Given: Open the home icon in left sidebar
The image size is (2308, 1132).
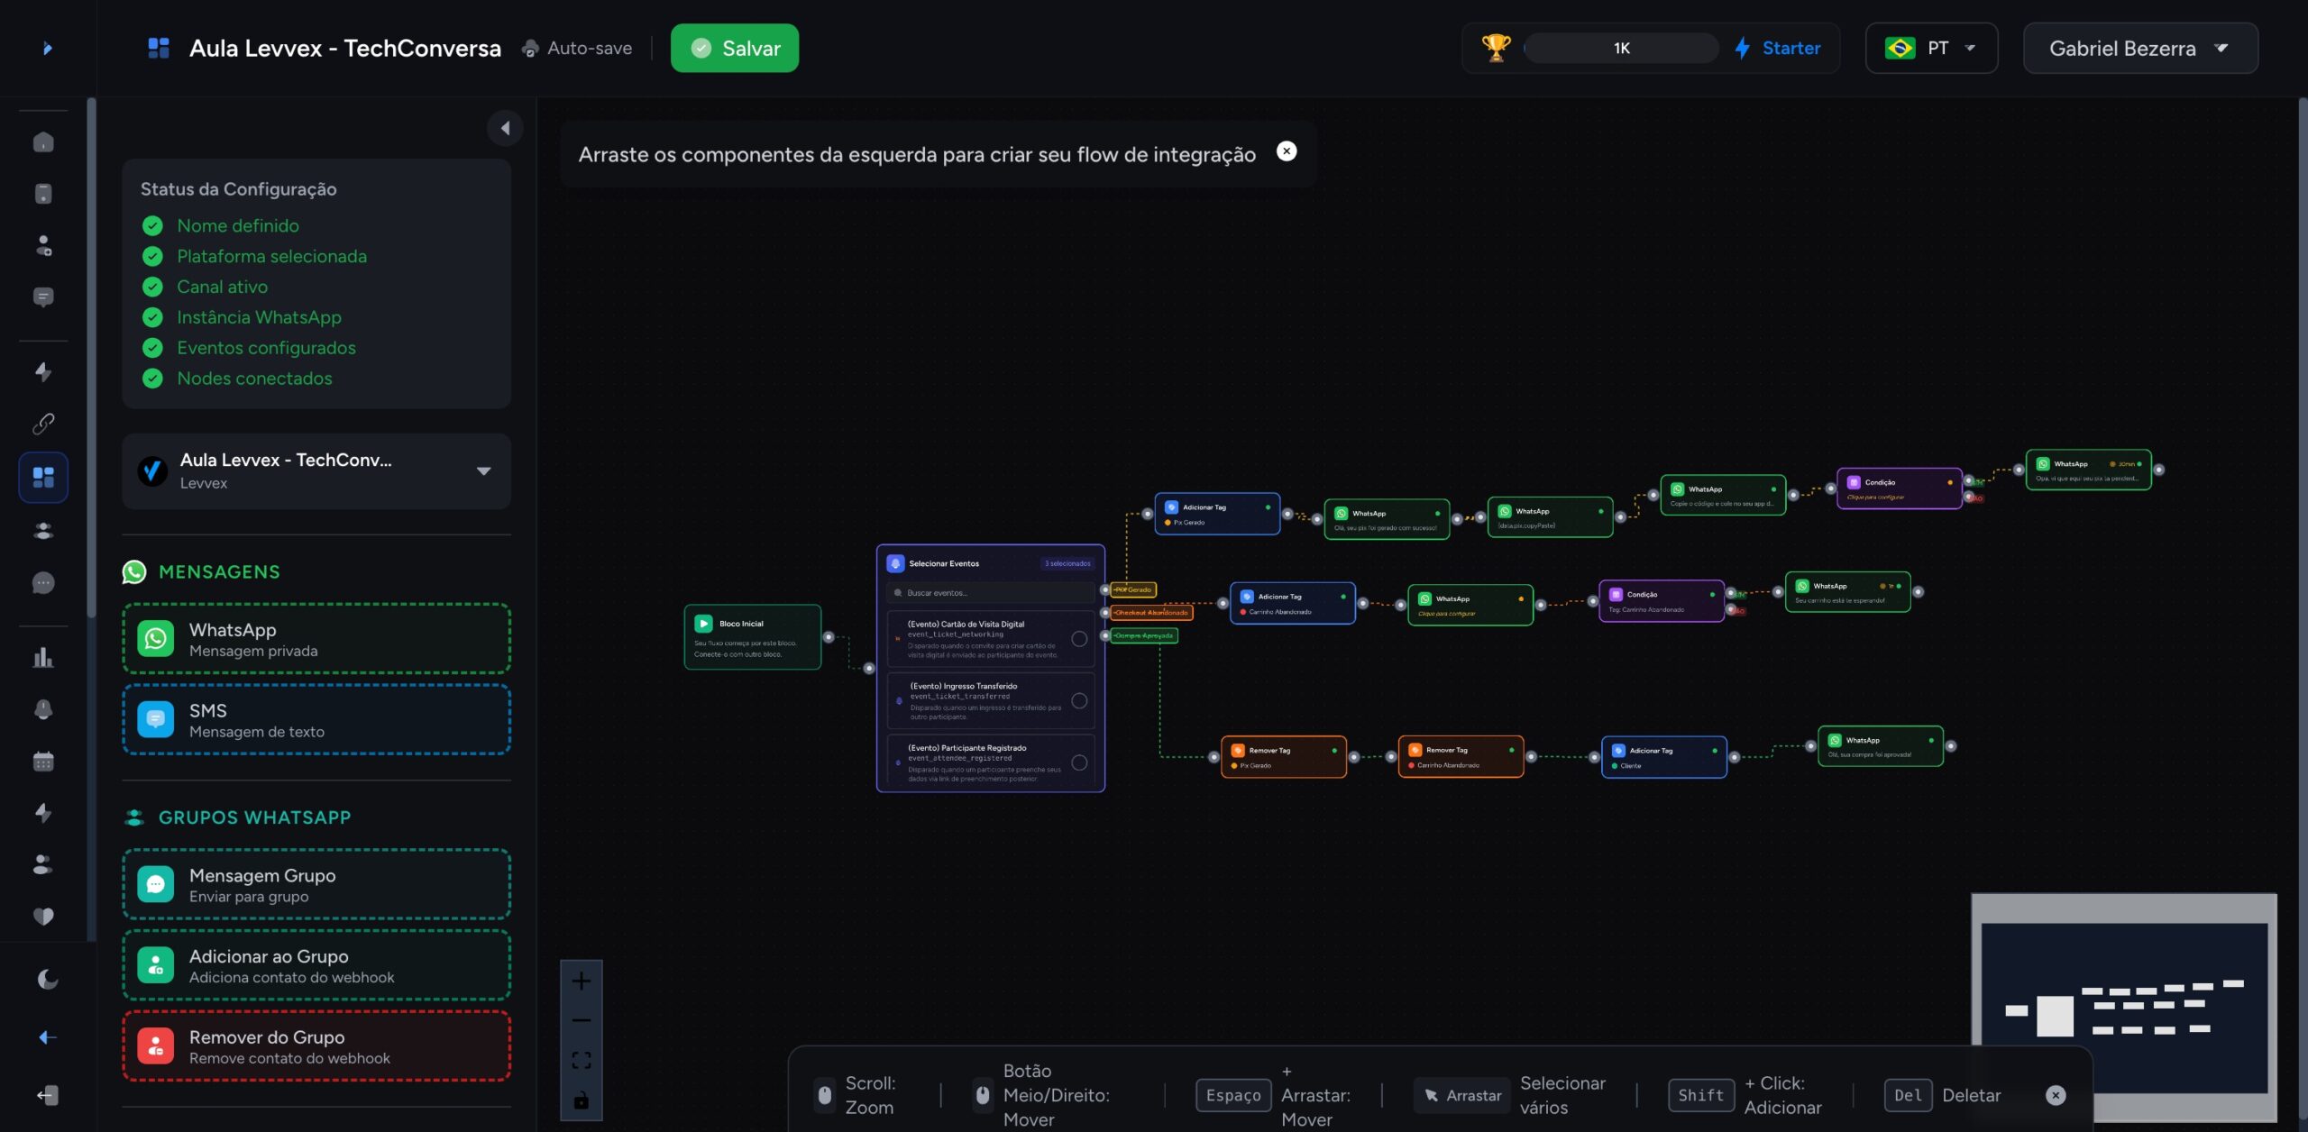Looking at the screenshot, I should click(43, 142).
